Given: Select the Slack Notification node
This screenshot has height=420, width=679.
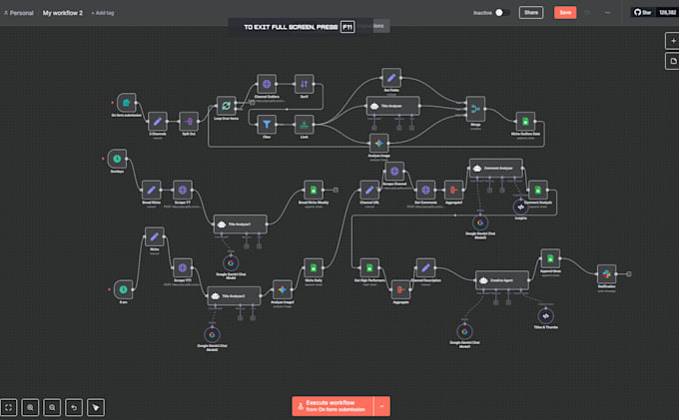Looking at the screenshot, I should click(607, 273).
